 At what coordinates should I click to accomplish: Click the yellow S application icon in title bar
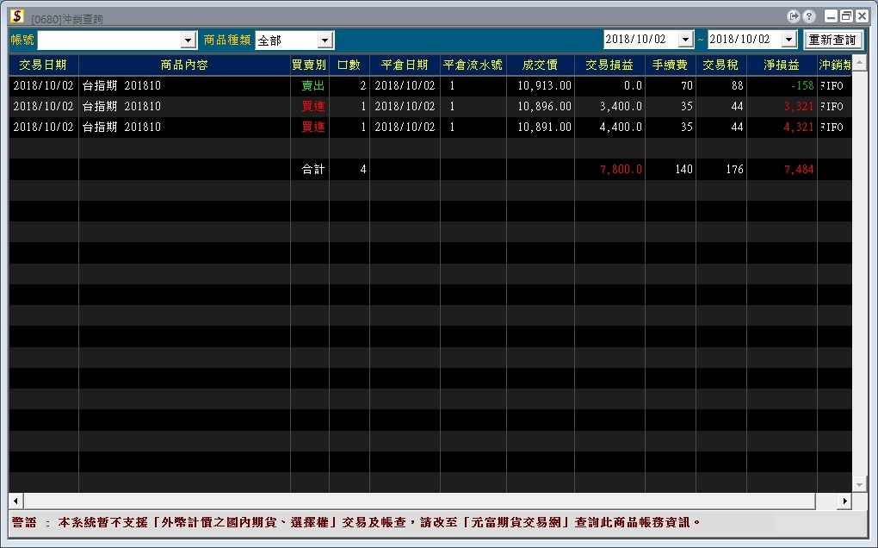[x=17, y=16]
